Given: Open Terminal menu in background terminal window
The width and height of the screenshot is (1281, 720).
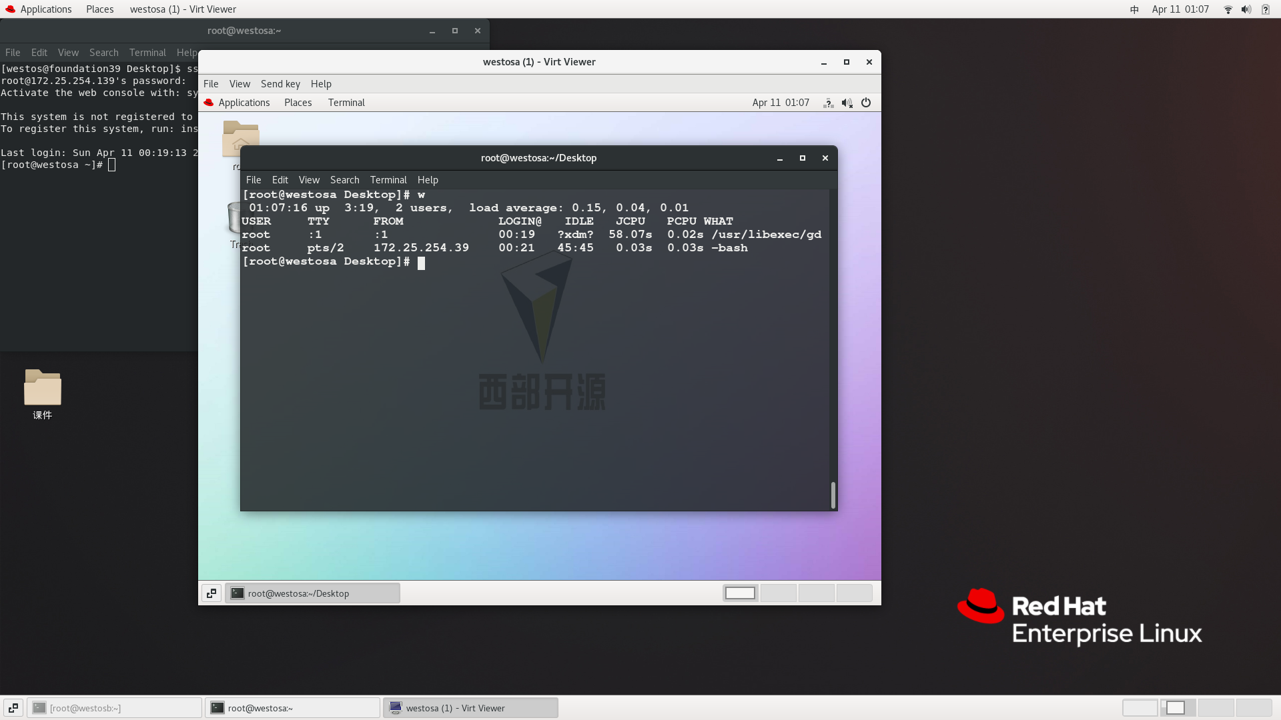Looking at the screenshot, I should point(147,53).
